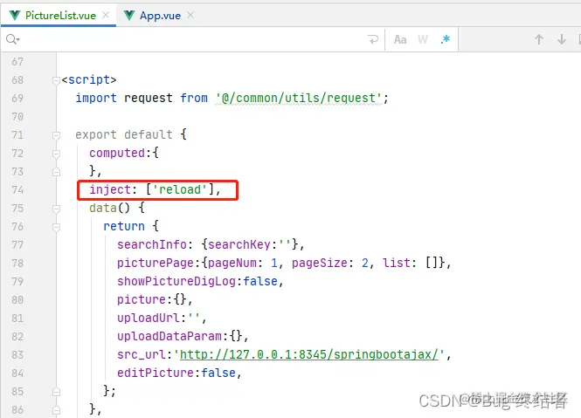Click the pageSize property on line 78
This screenshot has height=418, width=581.
320,263
